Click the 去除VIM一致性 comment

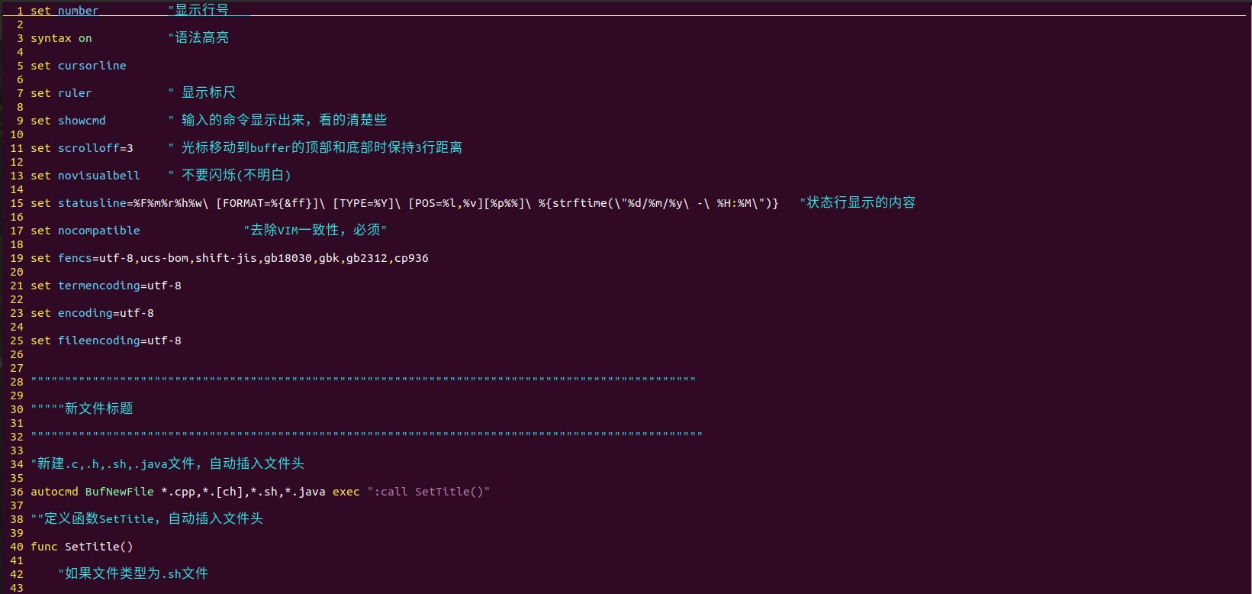(315, 230)
